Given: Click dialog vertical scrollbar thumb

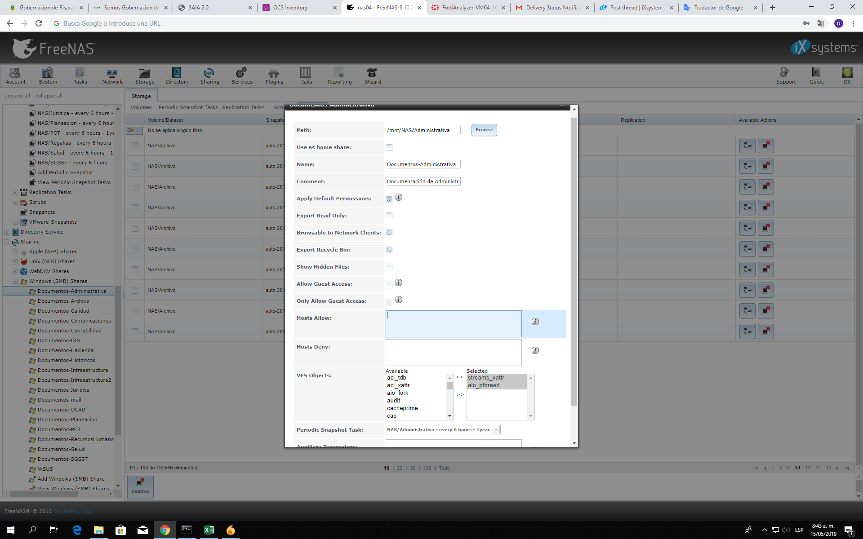Looking at the screenshot, I should [574, 261].
